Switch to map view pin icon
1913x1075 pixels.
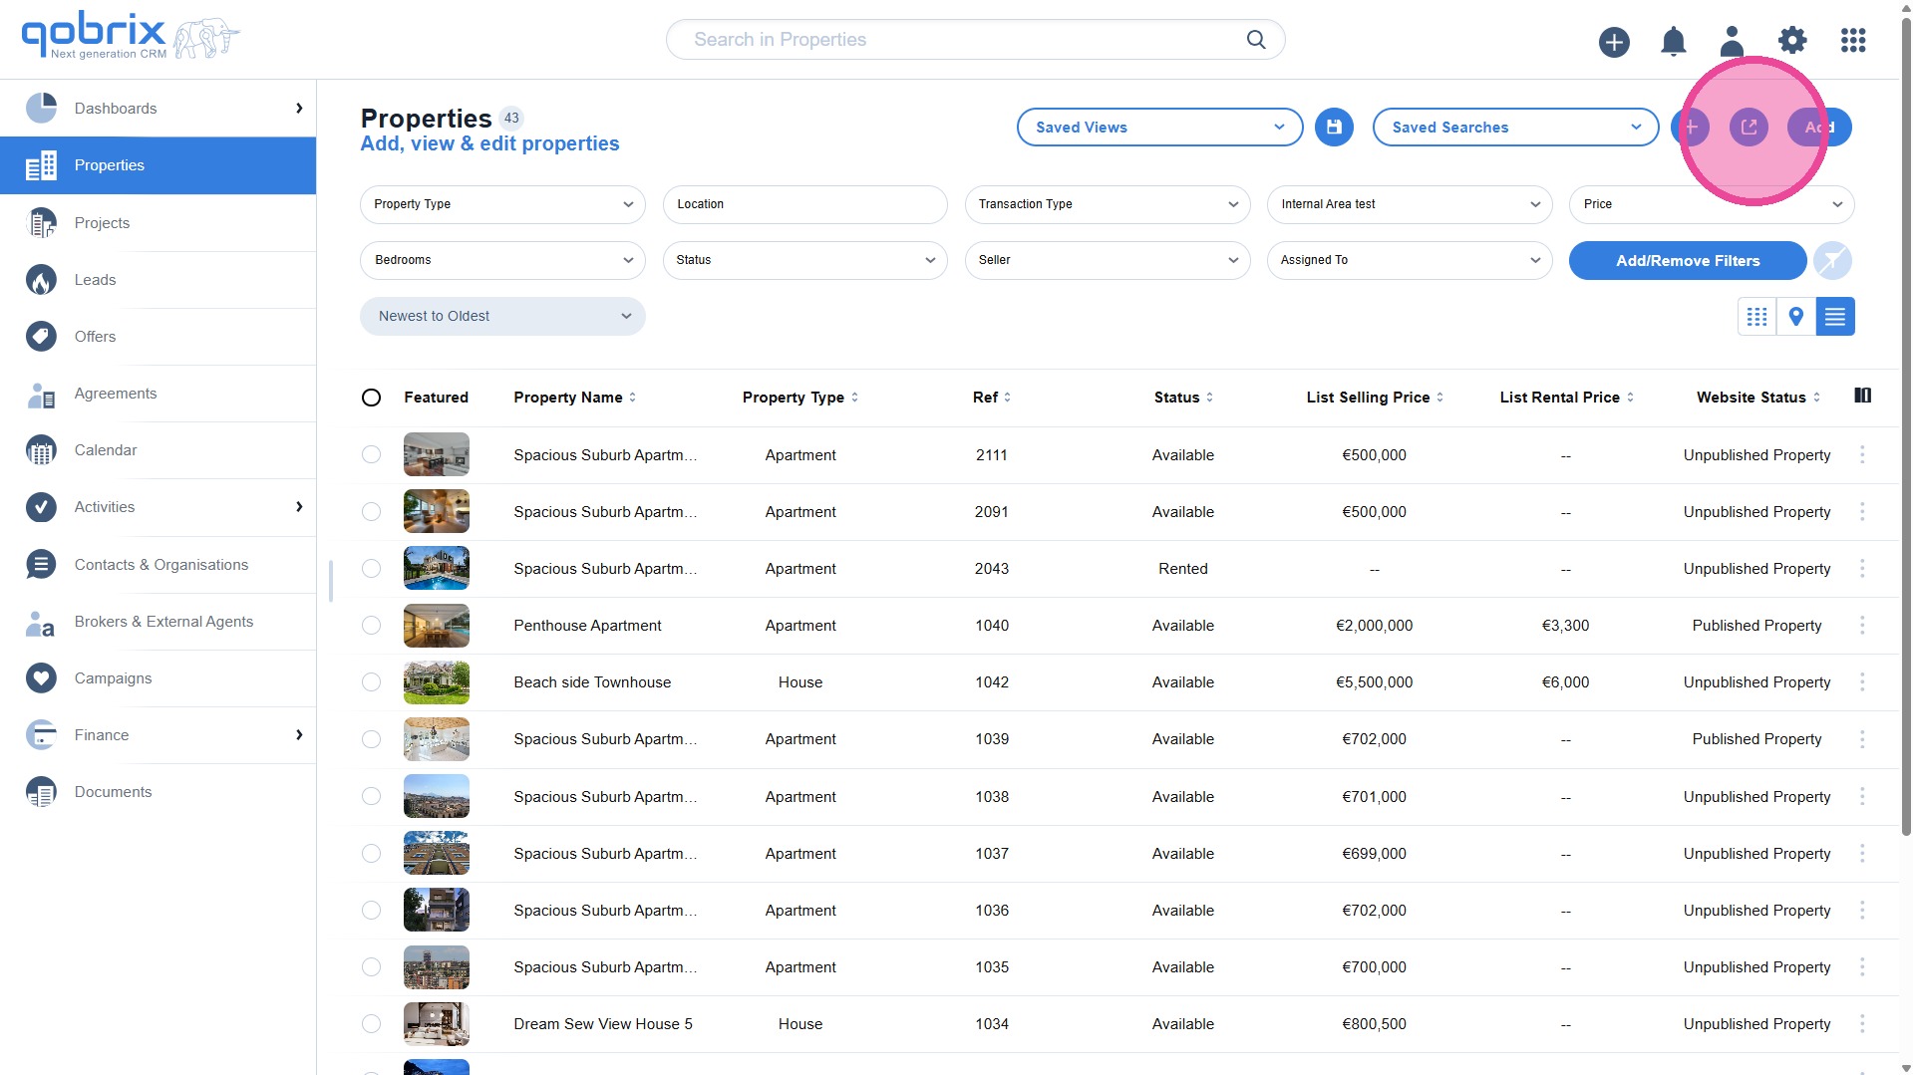click(x=1795, y=317)
